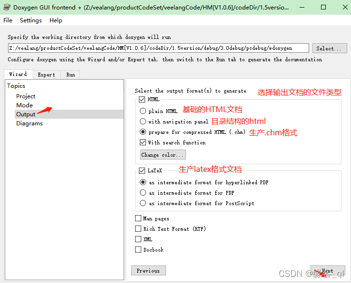Click the Change color... button
The image size is (351, 283).
[x=163, y=155]
